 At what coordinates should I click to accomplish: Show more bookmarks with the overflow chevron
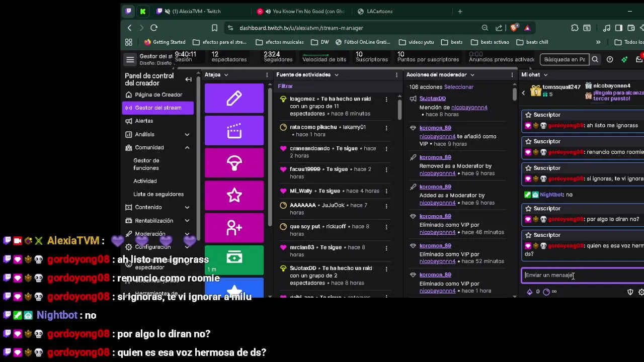point(598,42)
